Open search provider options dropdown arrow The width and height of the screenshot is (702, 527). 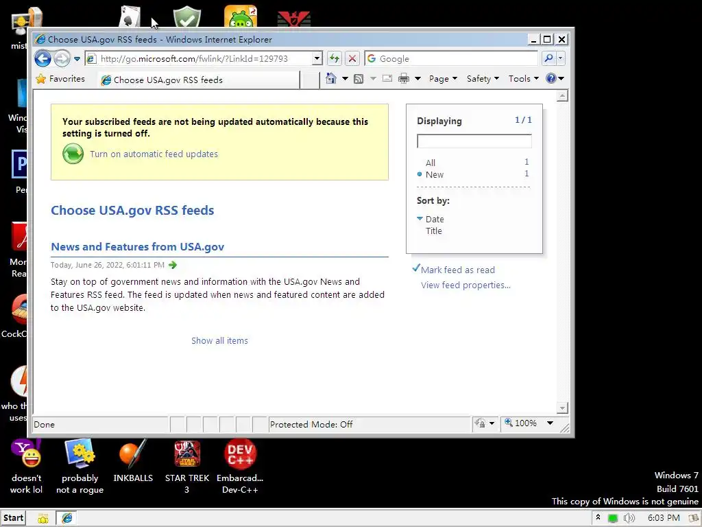[561, 59]
